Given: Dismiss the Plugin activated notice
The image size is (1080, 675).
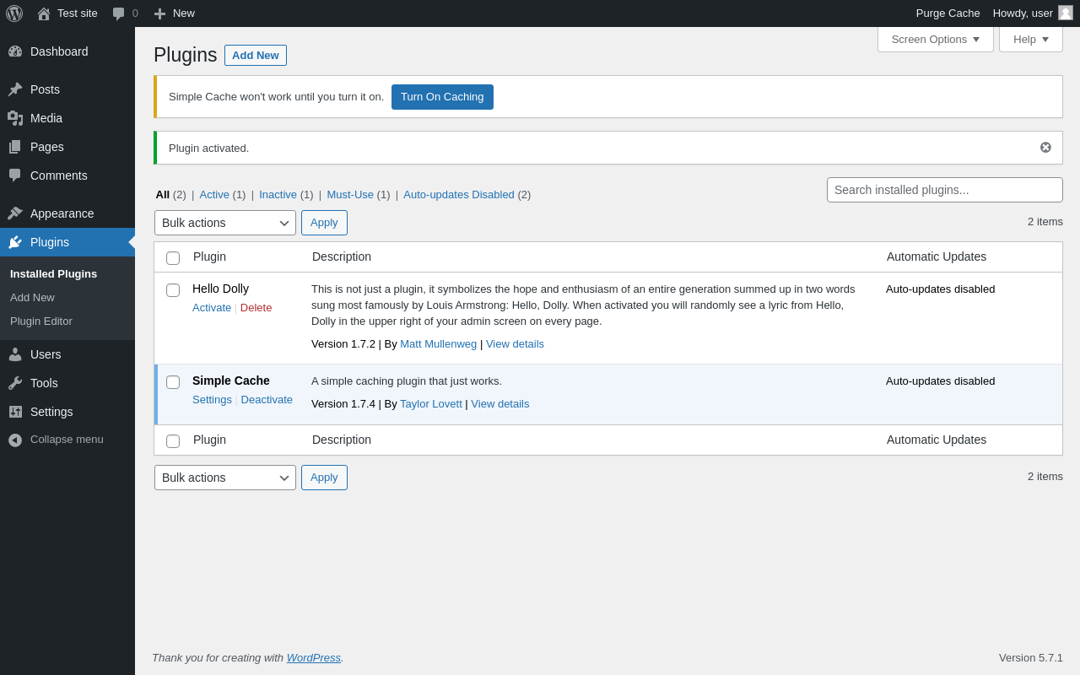Looking at the screenshot, I should [x=1045, y=148].
